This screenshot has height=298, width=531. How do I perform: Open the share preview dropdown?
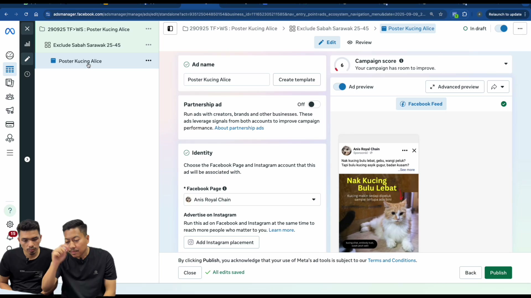(498, 87)
